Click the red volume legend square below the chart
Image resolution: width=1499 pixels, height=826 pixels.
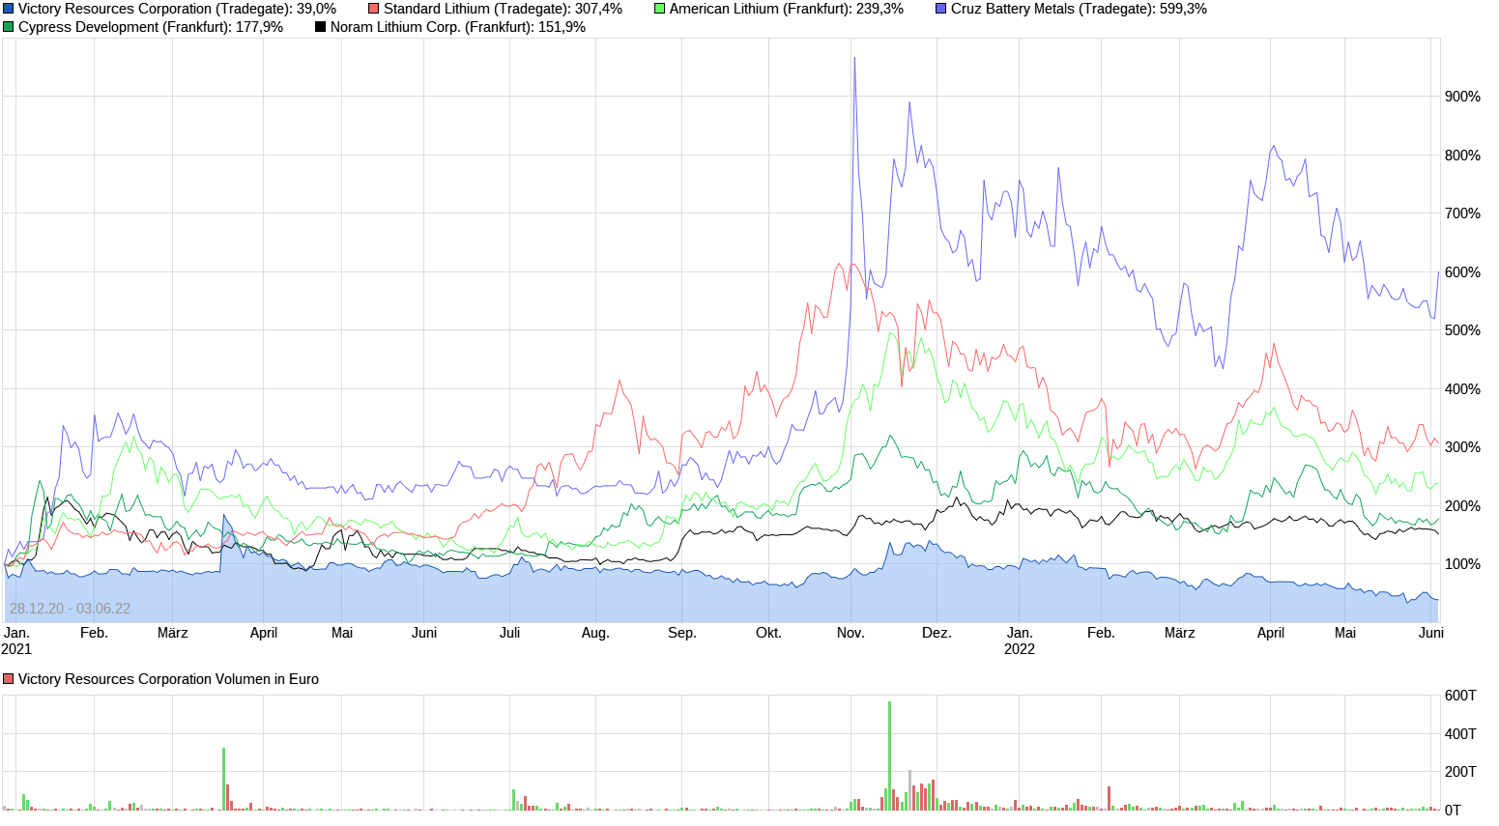point(10,679)
